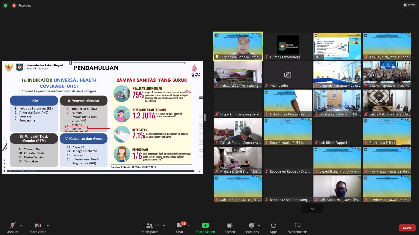Image resolution: width=419 pixels, height=235 pixels.
Task: Expand video options arrow beside Start Video
Action: click(48, 225)
